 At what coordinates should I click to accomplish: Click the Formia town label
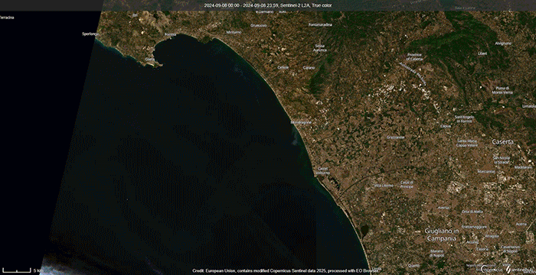click(170, 34)
